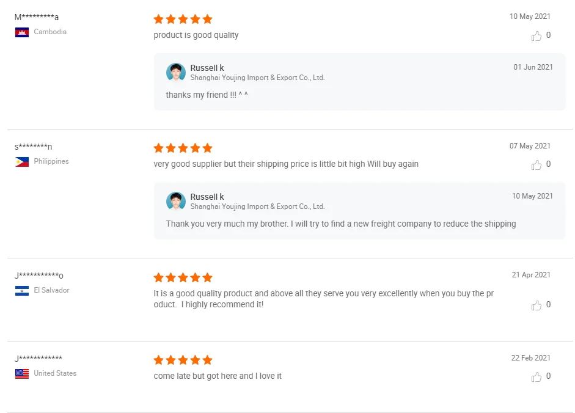
Task: Click the 'product is good quality' review text
Action: click(x=196, y=35)
